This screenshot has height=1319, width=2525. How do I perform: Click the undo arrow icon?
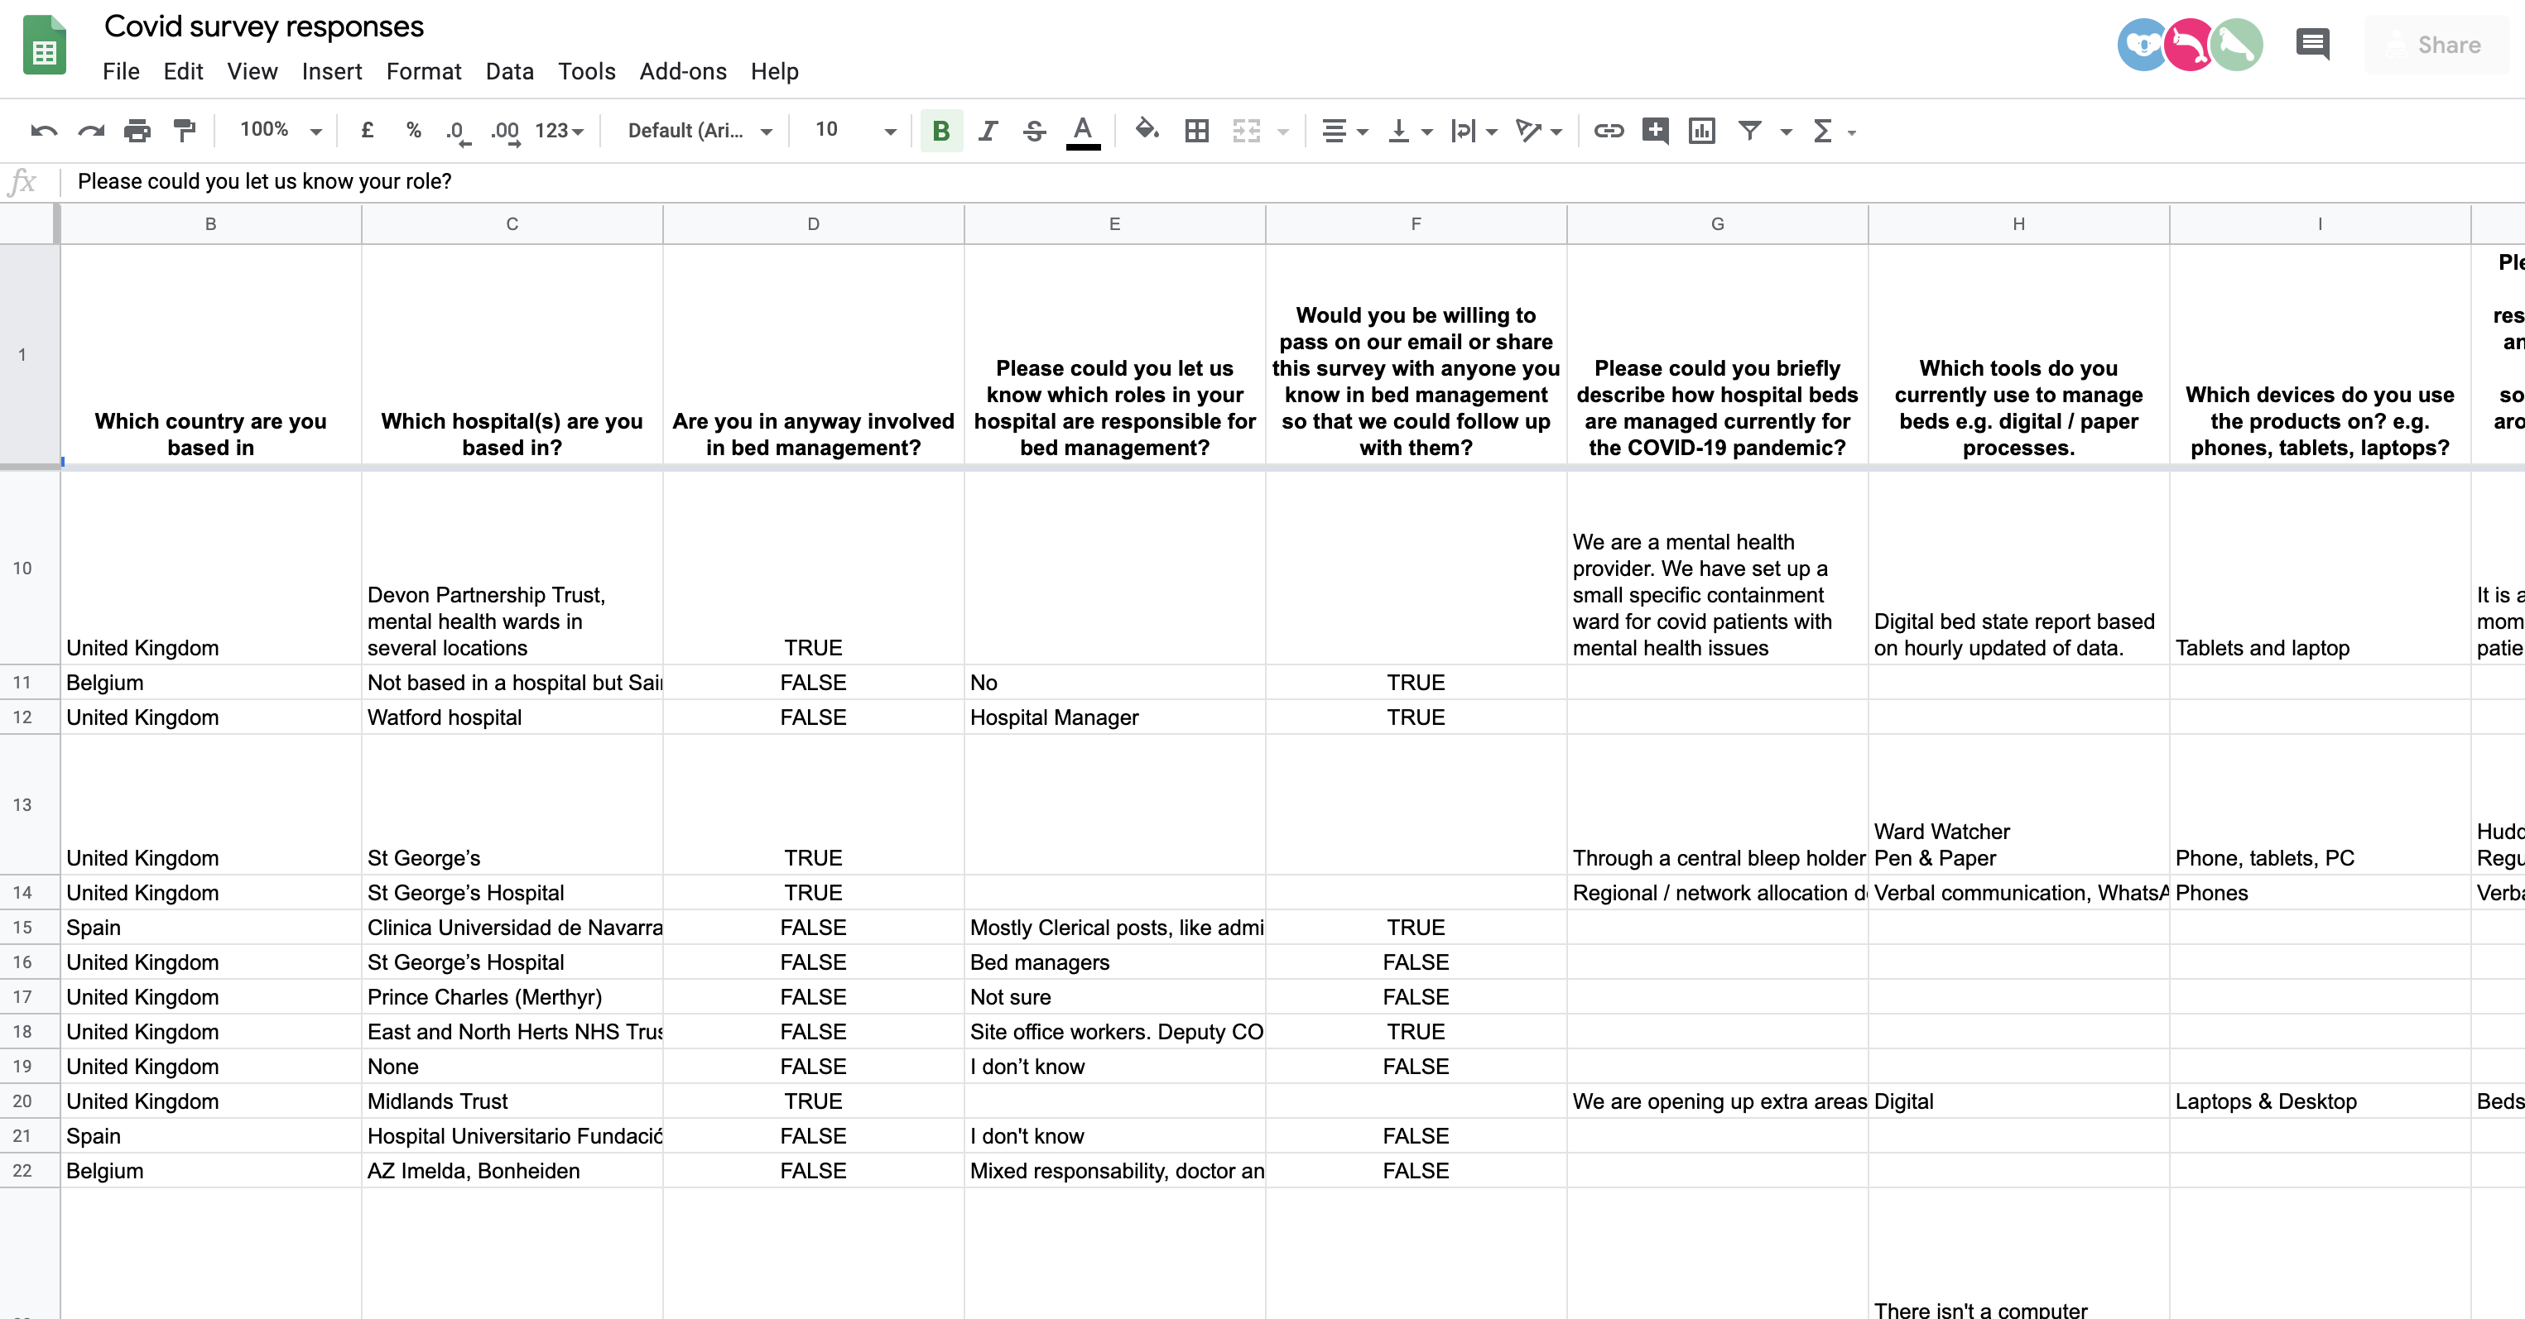coord(44,131)
